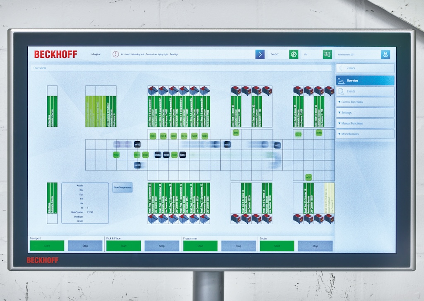This screenshot has height=301, width=424.
Task: Select tester 01 machine icon
Action: [236, 90]
